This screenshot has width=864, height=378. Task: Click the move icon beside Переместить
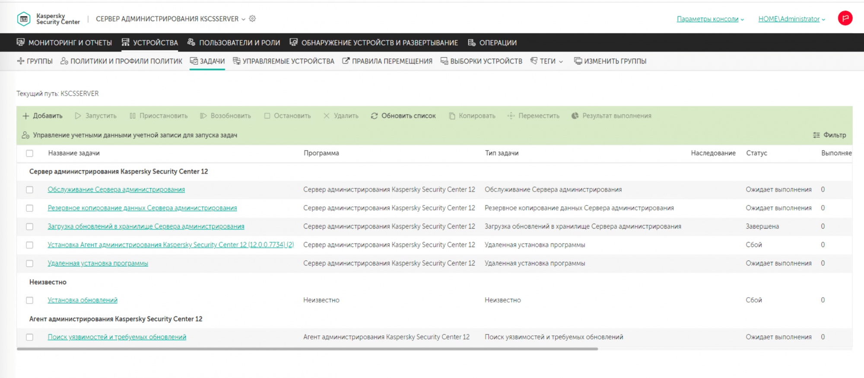(511, 116)
